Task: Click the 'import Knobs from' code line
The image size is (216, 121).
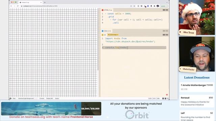Action: click(116, 39)
